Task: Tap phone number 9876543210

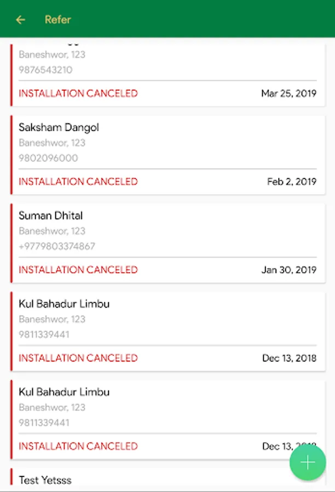Action: coord(45,69)
